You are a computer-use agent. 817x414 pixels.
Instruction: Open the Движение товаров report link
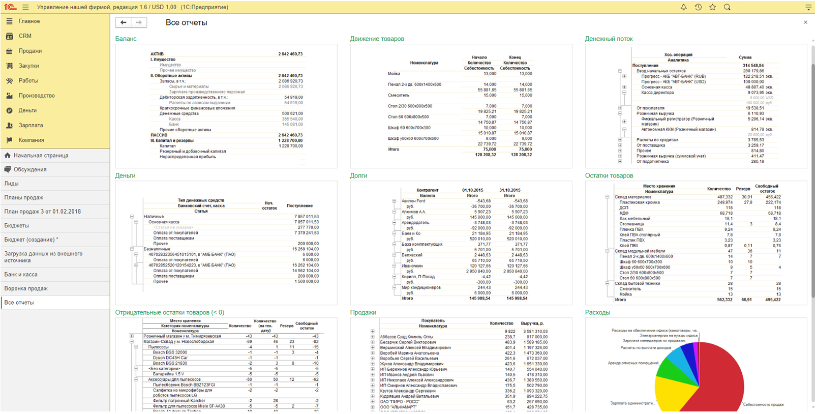(x=377, y=39)
